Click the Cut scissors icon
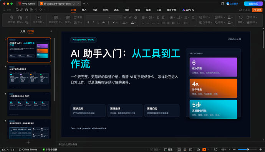265x152 pixels. coord(27,17)
